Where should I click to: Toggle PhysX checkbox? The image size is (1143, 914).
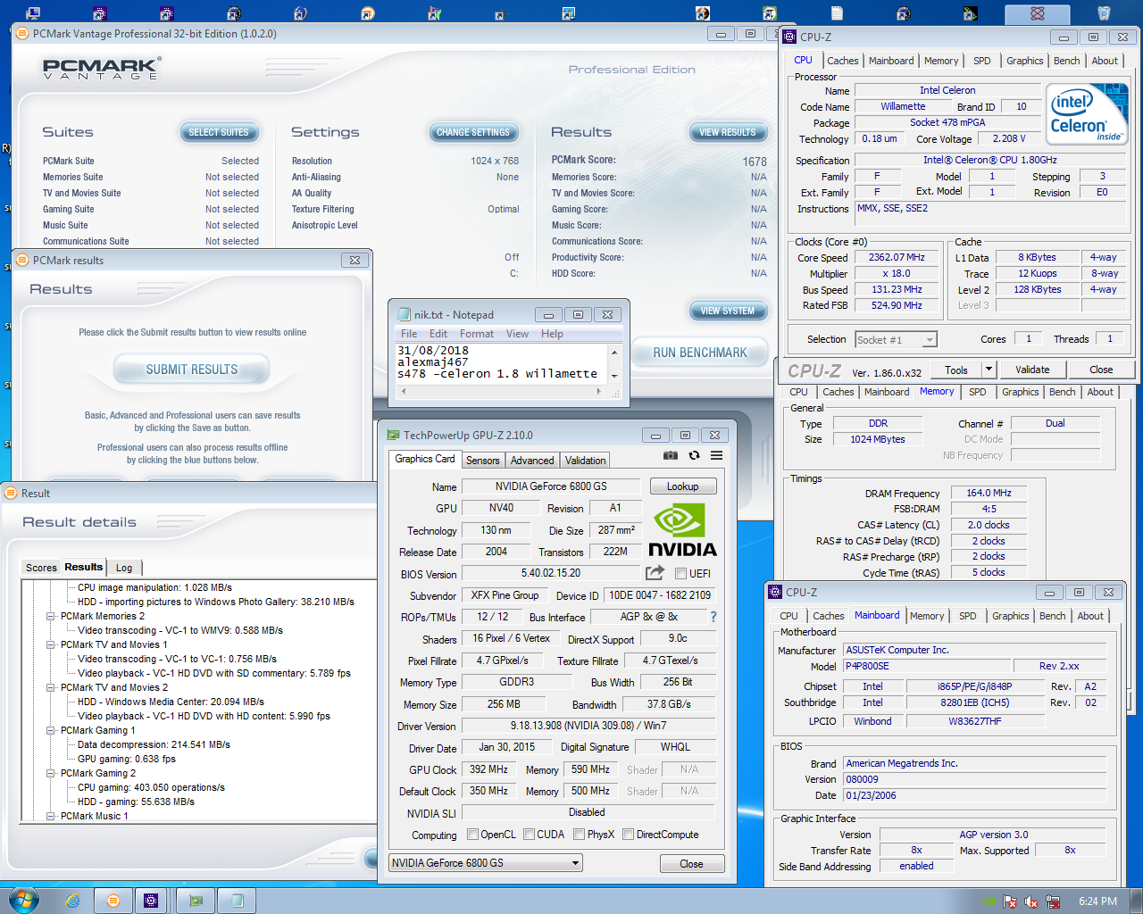click(580, 835)
